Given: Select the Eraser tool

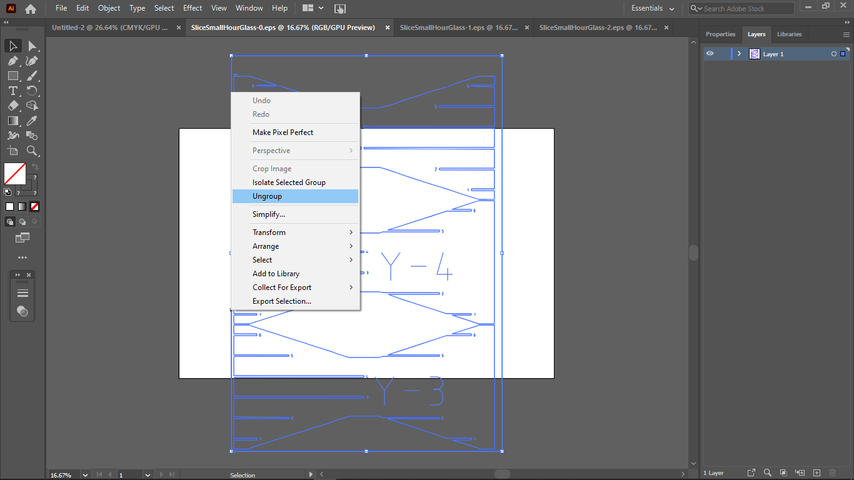Looking at the screenshot, I should coord(13,106).
